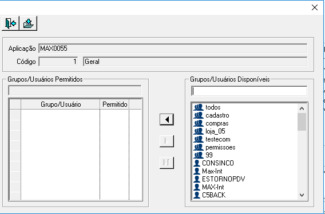325x214 pixels.
Task: Select the CONSINCO user
Action: point(218,163)
